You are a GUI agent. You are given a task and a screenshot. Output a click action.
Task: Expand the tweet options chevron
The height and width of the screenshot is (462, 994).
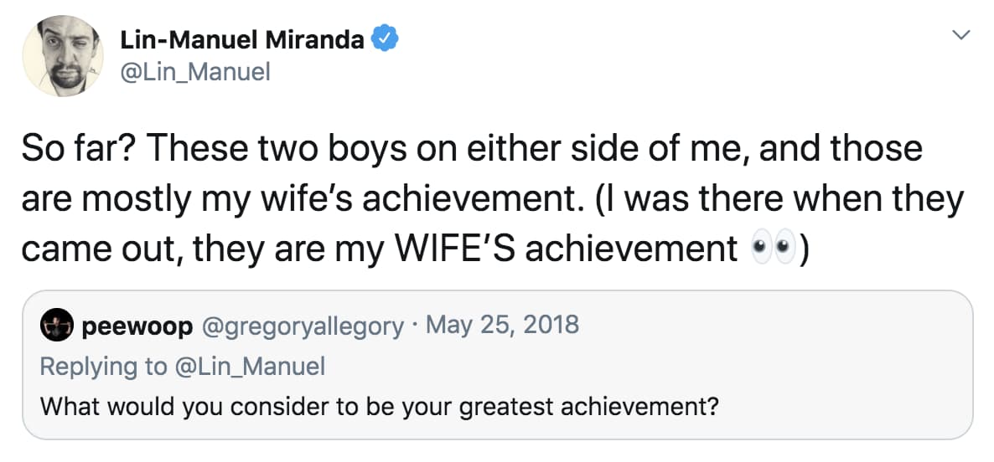coord(963,35)
